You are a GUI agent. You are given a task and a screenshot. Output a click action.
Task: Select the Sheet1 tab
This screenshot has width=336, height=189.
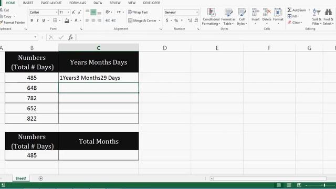click(x=21, y=178)
